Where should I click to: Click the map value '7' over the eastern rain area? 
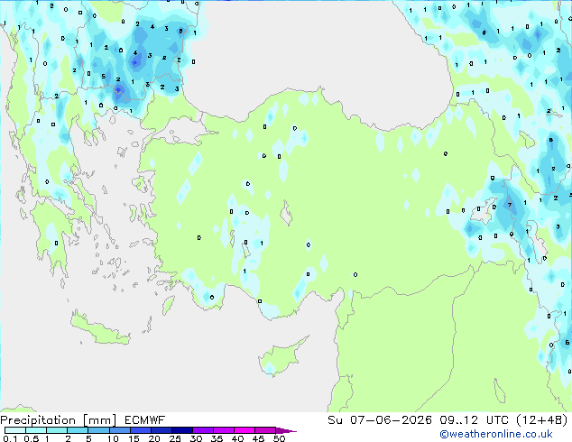510,205
